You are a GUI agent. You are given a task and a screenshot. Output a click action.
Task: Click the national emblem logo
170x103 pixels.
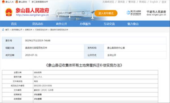9,12
